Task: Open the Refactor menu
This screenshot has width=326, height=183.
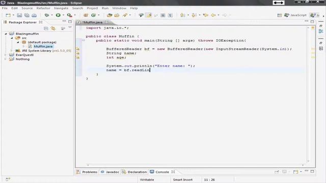Action: [x=43, y=8]
